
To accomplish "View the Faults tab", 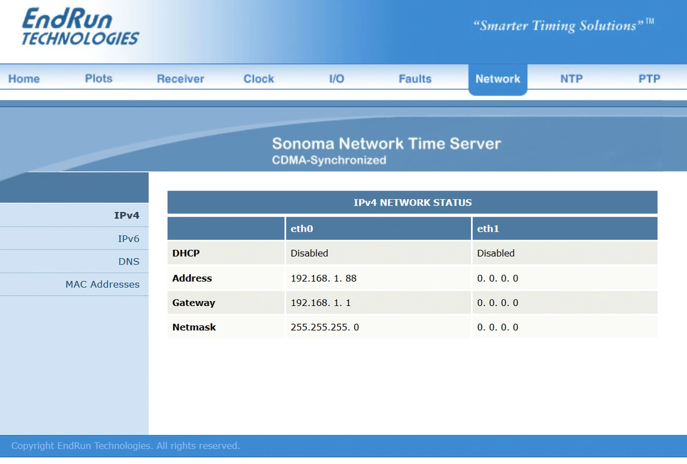I will click(x=415, y=79).
